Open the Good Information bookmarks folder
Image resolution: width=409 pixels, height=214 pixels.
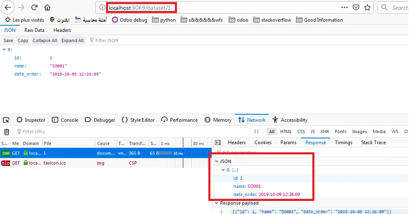coord(320,20)
